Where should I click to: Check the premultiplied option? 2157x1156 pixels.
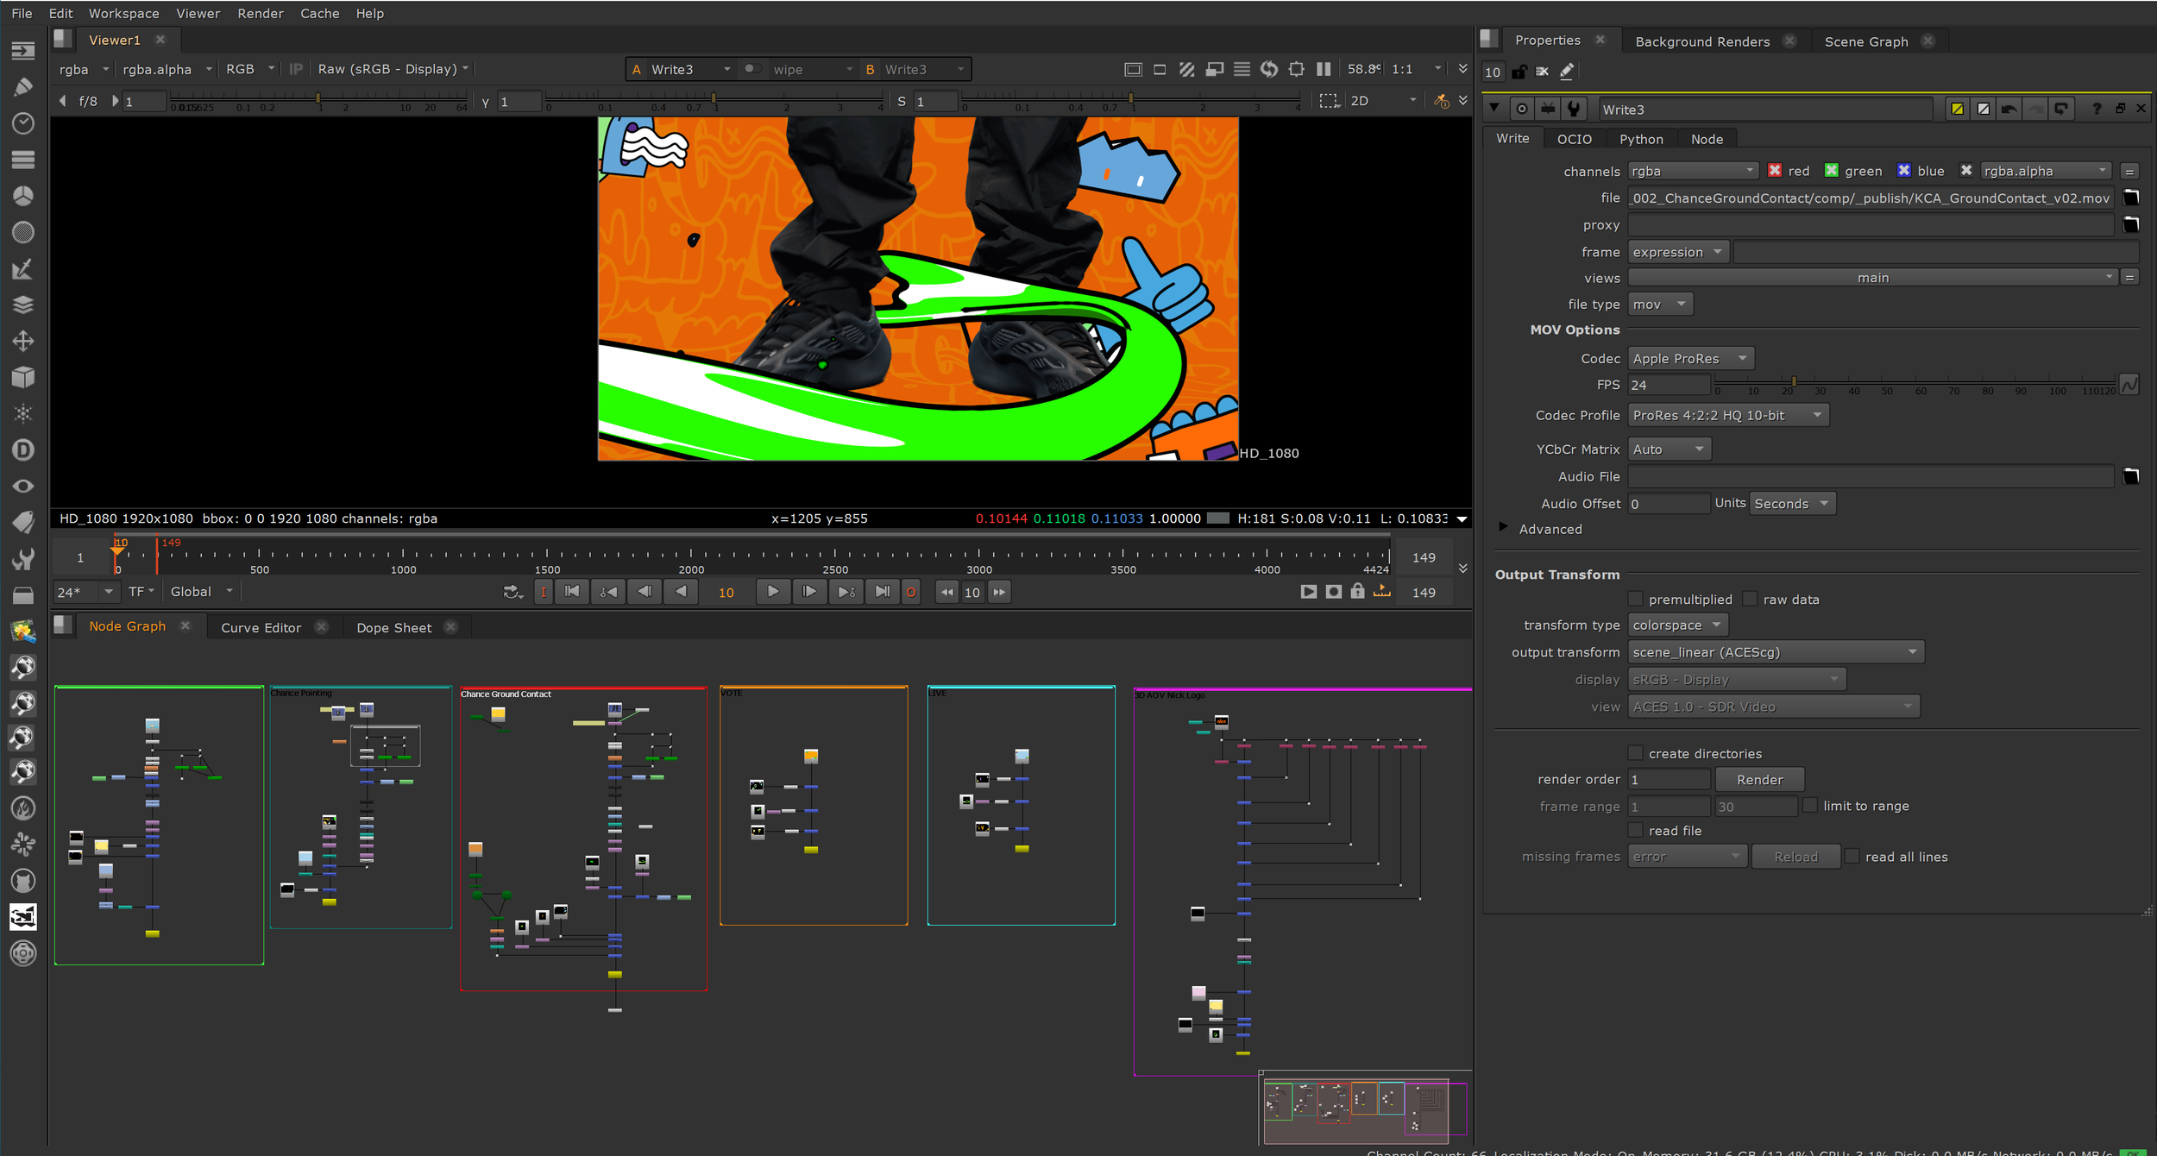tap(1635, 599)
